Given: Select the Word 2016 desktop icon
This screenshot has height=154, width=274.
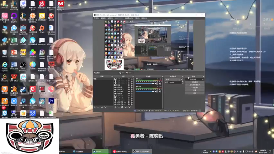Looking at the screenshot, I should (x=14, y=66).
